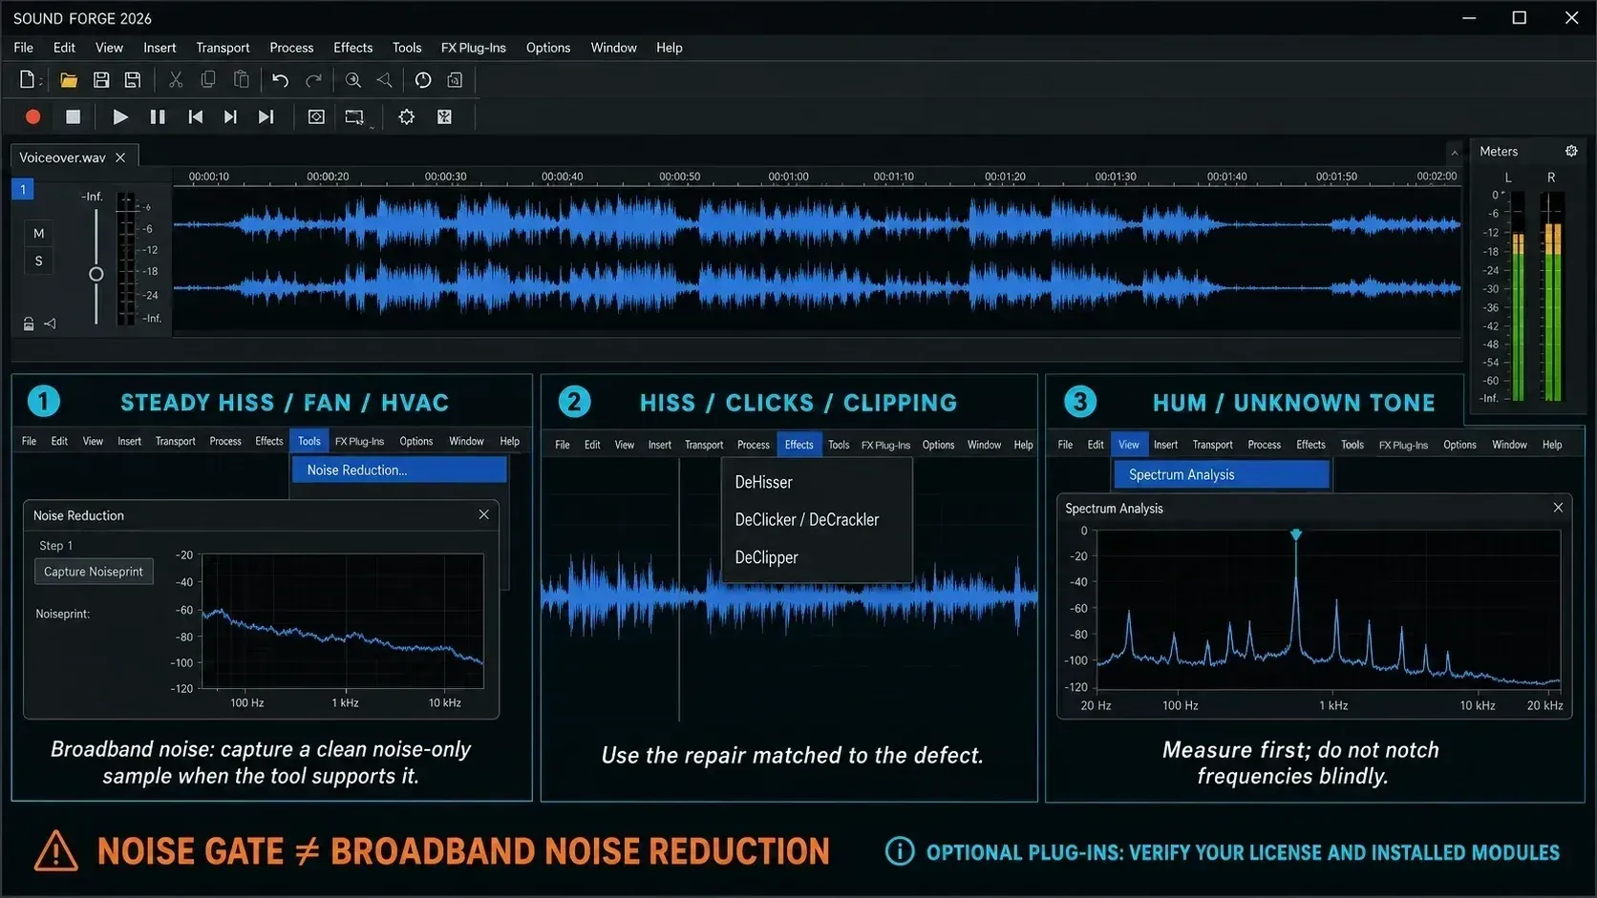
Task: Click the blue peak marker in Spectrum Analysis
Action: pos(1296,534)
